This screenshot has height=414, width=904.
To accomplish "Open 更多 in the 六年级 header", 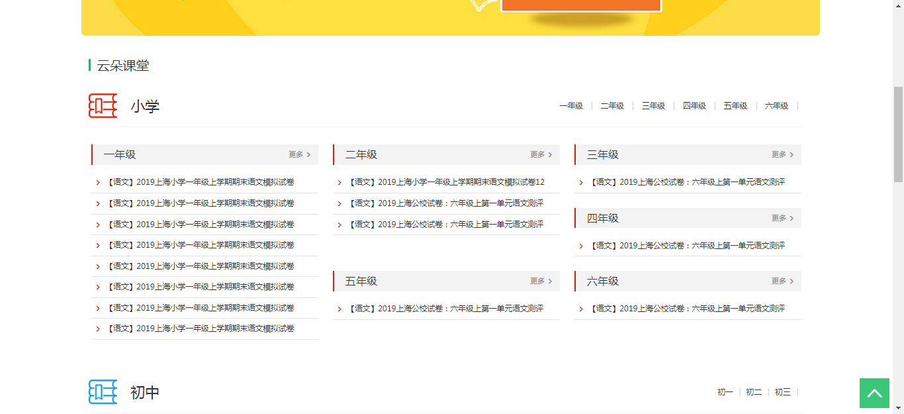I will coord(782,281).
